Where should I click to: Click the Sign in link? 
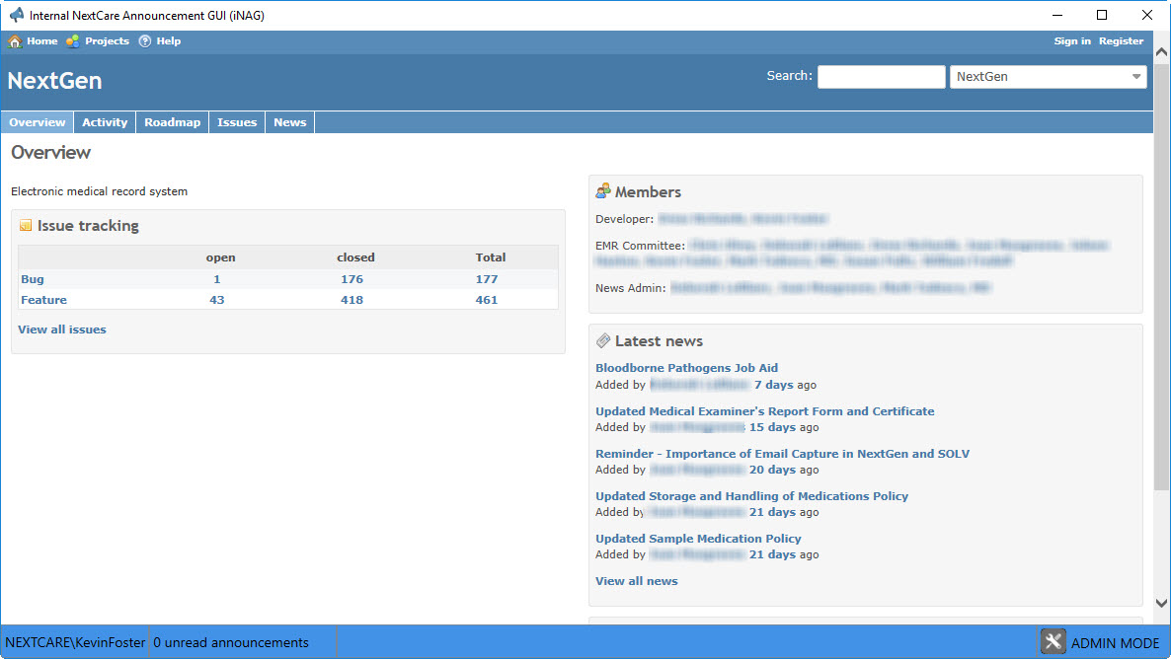coord(1072,41)
